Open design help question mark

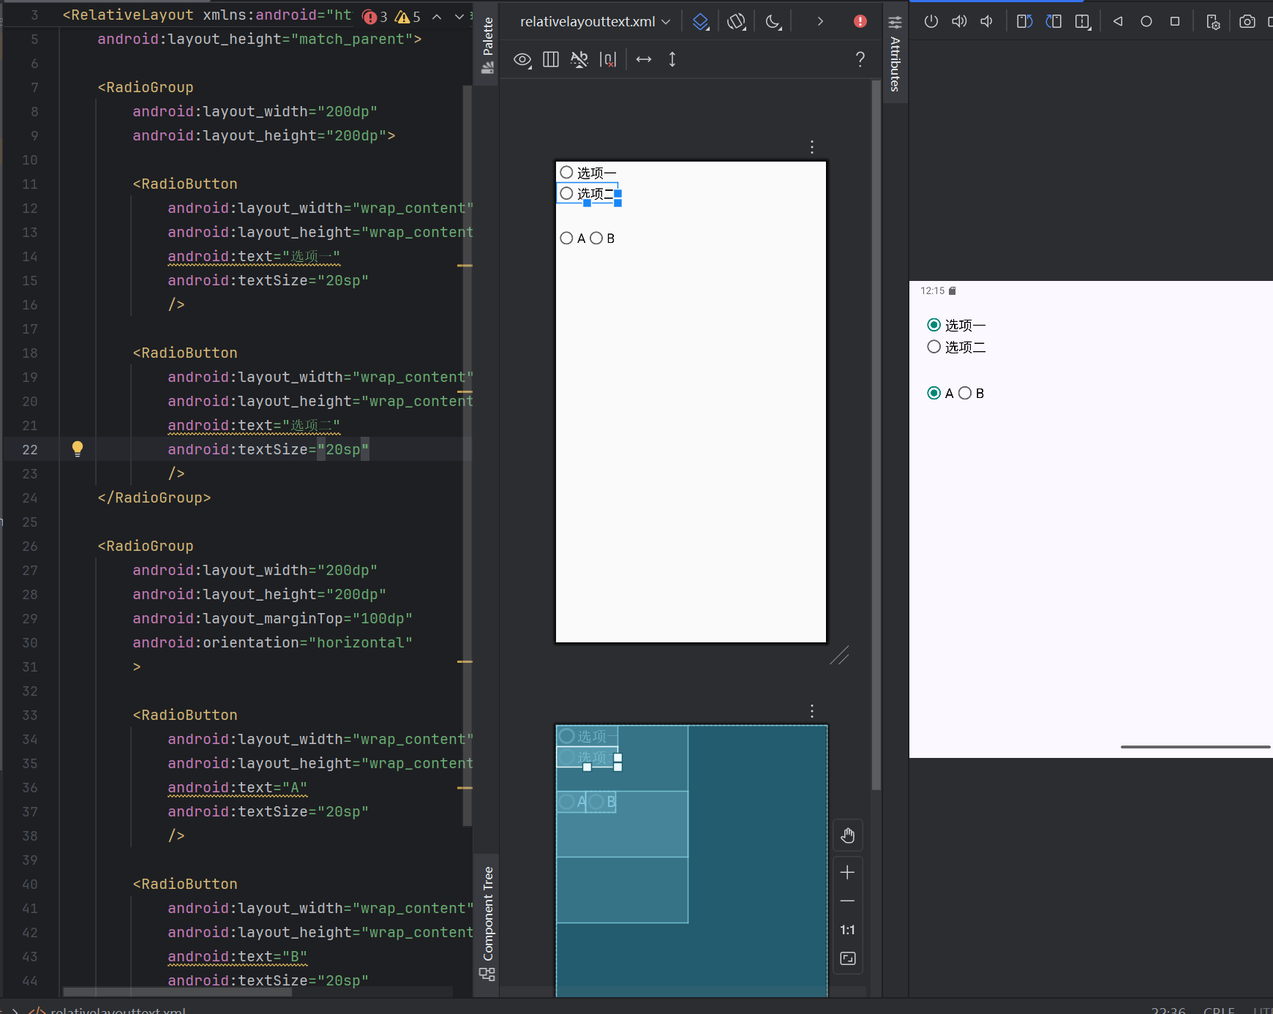pyautogui.click(x=860, y=60)
